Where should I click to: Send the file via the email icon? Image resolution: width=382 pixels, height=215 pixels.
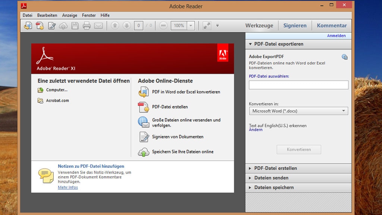click(x=98, y=25)
